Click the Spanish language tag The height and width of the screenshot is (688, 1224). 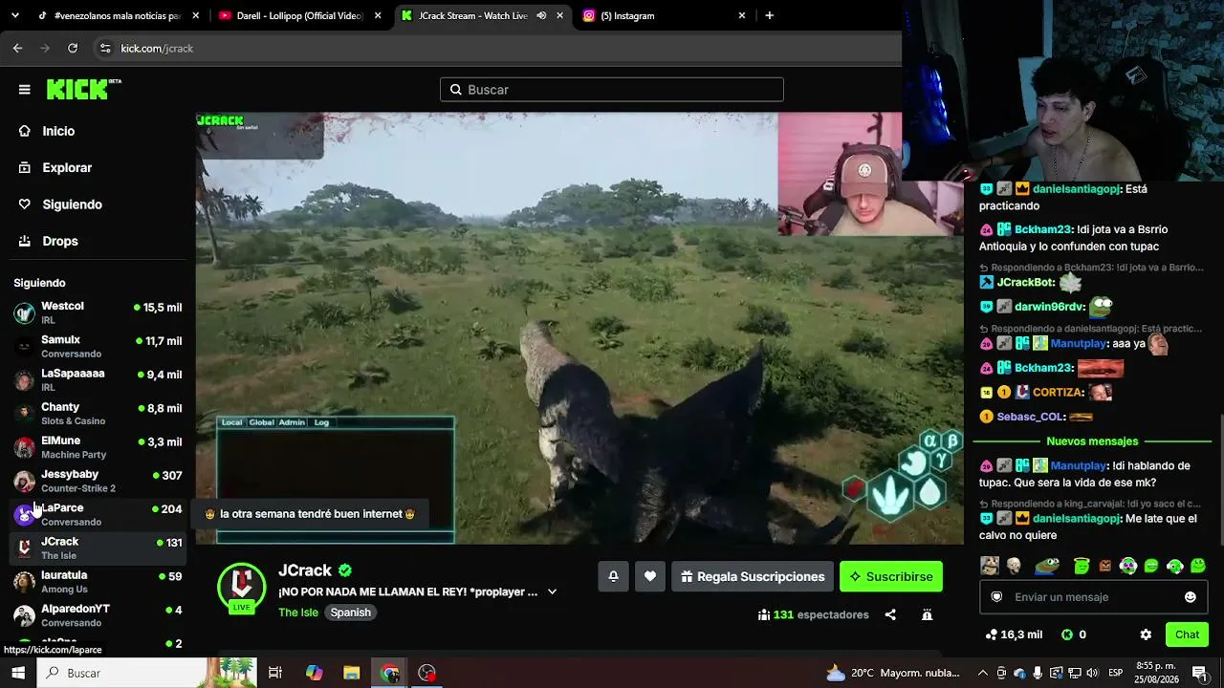pos(350,613)
